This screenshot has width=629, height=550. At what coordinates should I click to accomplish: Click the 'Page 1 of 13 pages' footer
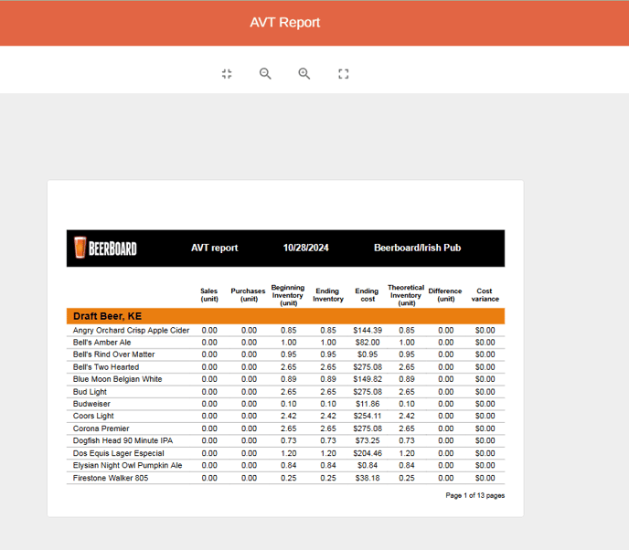475,495
